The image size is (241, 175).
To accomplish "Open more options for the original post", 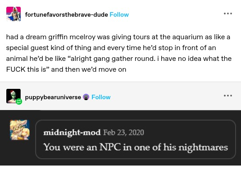I will [x=228, y=14].
